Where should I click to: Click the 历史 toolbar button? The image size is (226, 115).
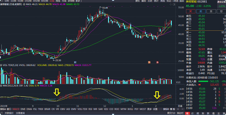click(150, 1)
